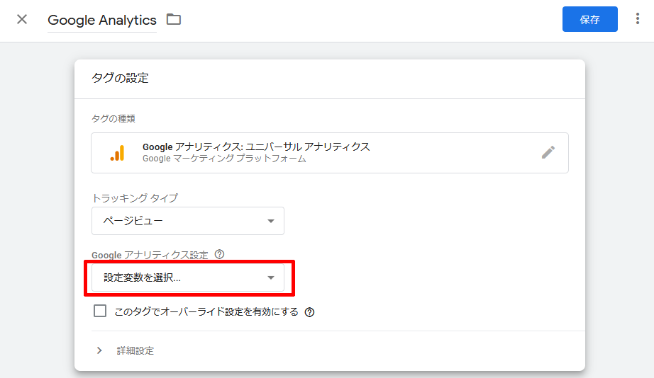Click the pencil icon to edit tag type
Viewport: 654px width, 378px height.
click(x=548, y=152)
